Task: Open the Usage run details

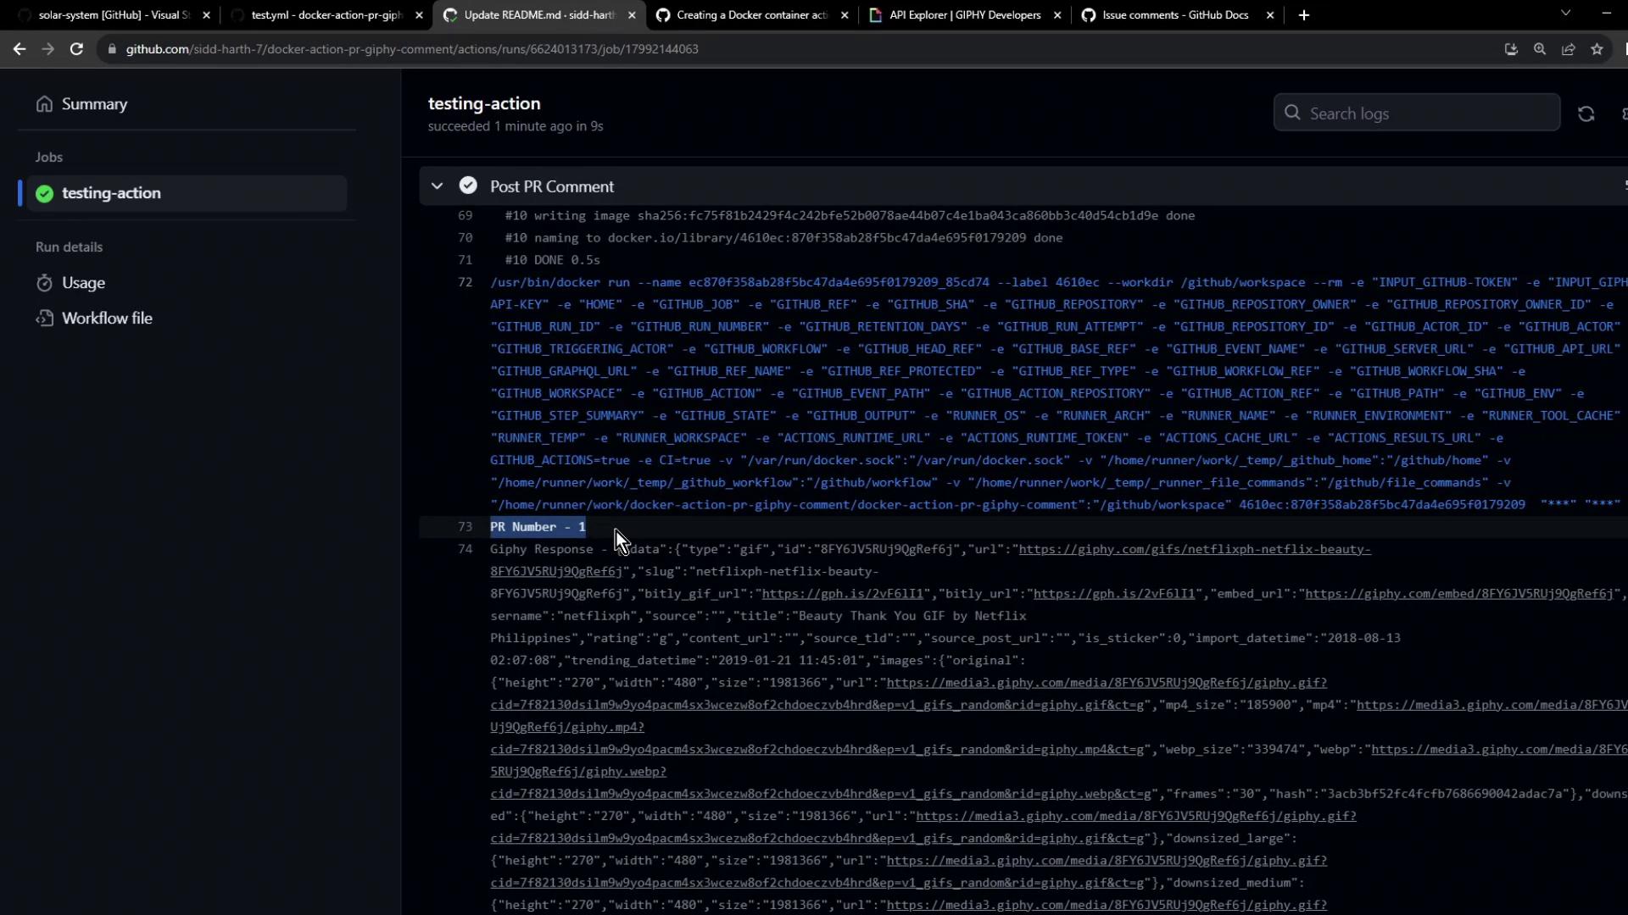Action: [83, 283]
